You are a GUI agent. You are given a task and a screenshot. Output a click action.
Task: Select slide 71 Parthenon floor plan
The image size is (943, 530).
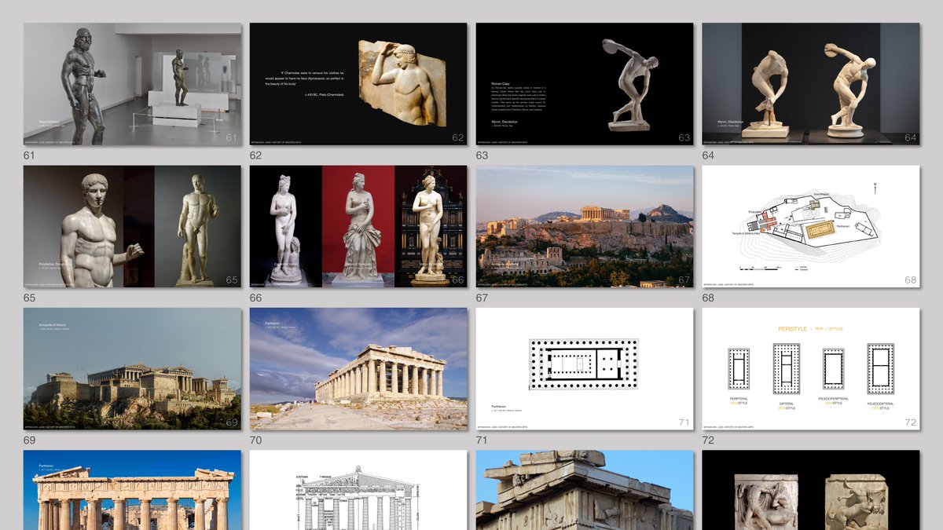585,369
